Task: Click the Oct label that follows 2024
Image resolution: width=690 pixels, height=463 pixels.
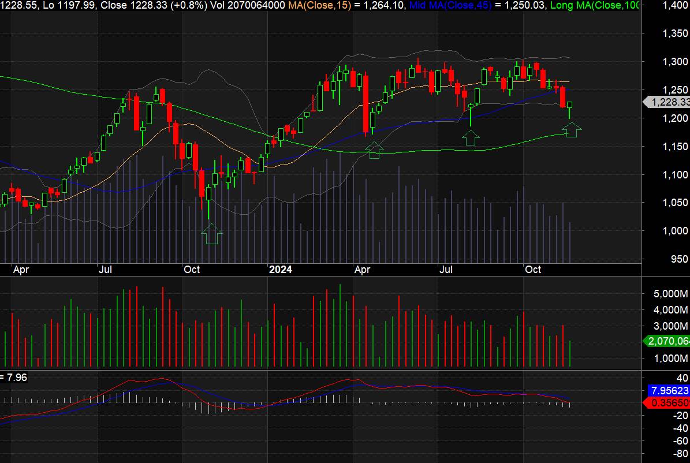Action: tap(533, 270)
